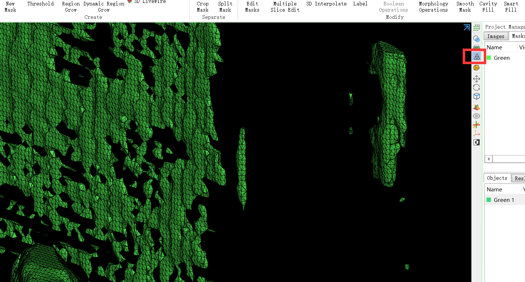Toggle the wireframe triangles view icon
The height and width of the screenshot is (282, 525).
pyautogui.click(x=477, y=57)
